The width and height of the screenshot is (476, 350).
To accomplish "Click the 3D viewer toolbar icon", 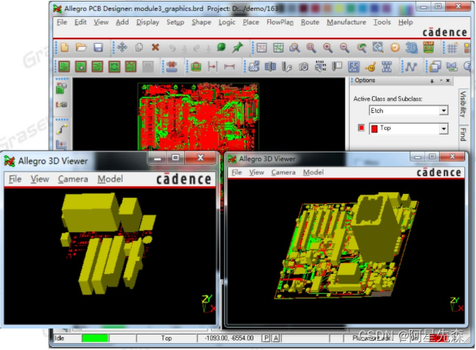I will coord(411,48).
